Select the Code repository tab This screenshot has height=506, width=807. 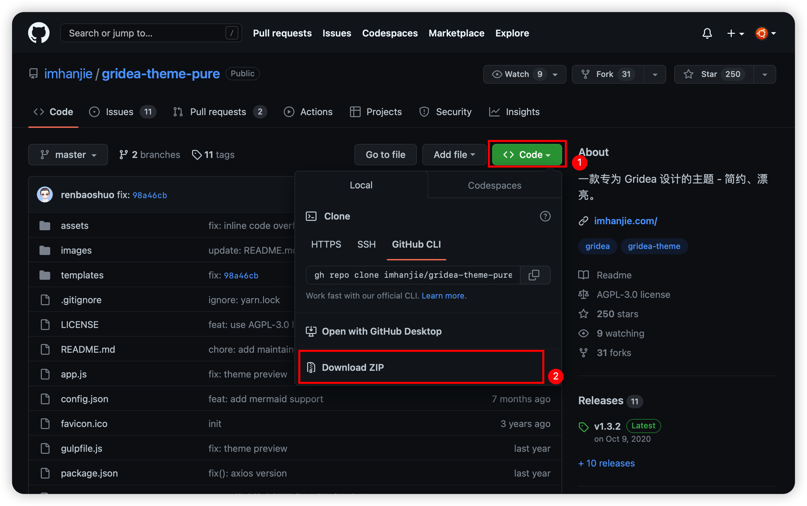tap(53, 112)
